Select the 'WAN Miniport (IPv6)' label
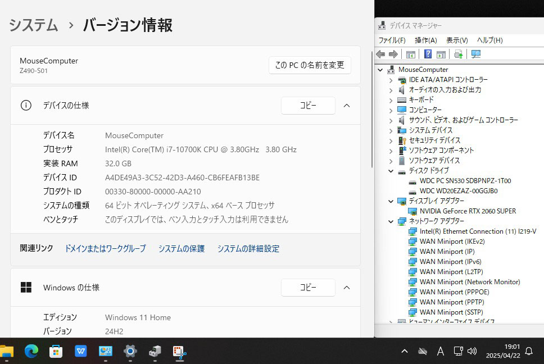The width and height of the screenshot is (544, 364). (x=451, y=262)
